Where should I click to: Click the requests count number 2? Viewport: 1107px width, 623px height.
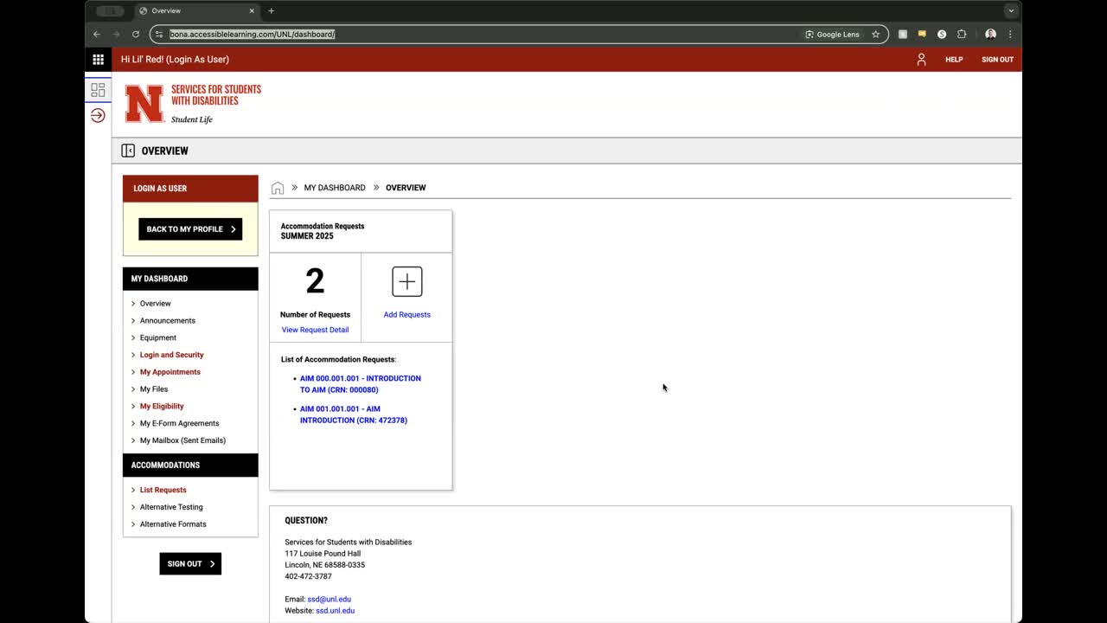click(315, 281)
